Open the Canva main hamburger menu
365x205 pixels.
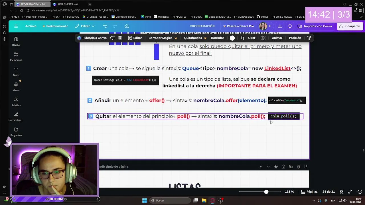[x=16, y=26]
